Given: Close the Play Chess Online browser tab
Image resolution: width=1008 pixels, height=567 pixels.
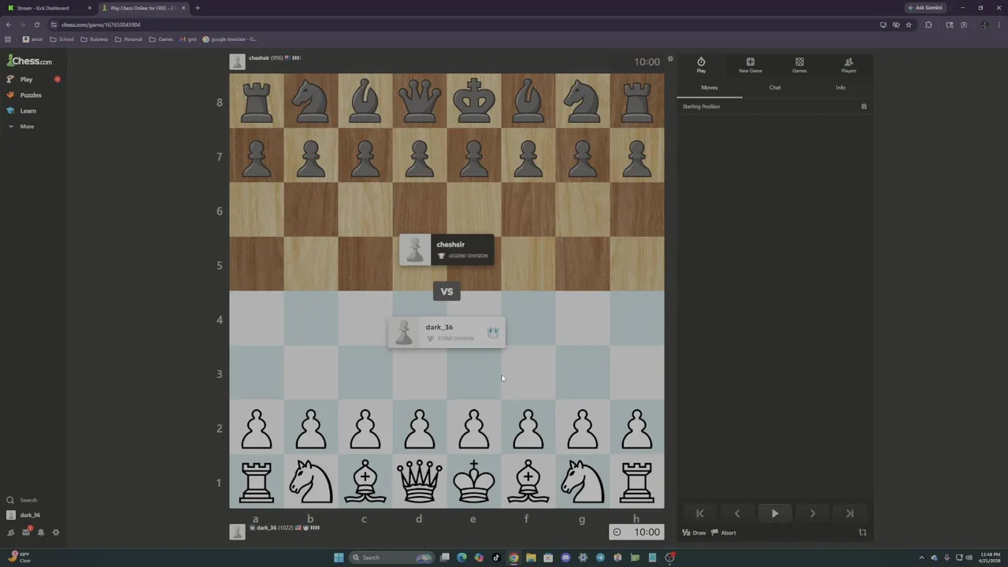Looking at the screenshot, I should pos(183,8).
